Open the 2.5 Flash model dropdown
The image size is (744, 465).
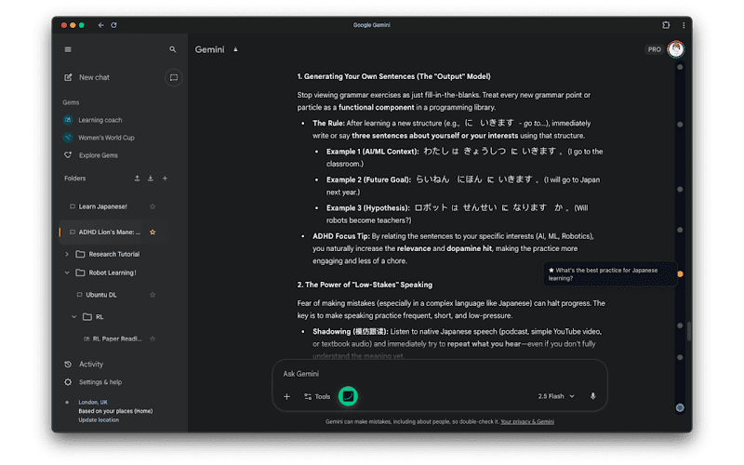tap(556, 396)
